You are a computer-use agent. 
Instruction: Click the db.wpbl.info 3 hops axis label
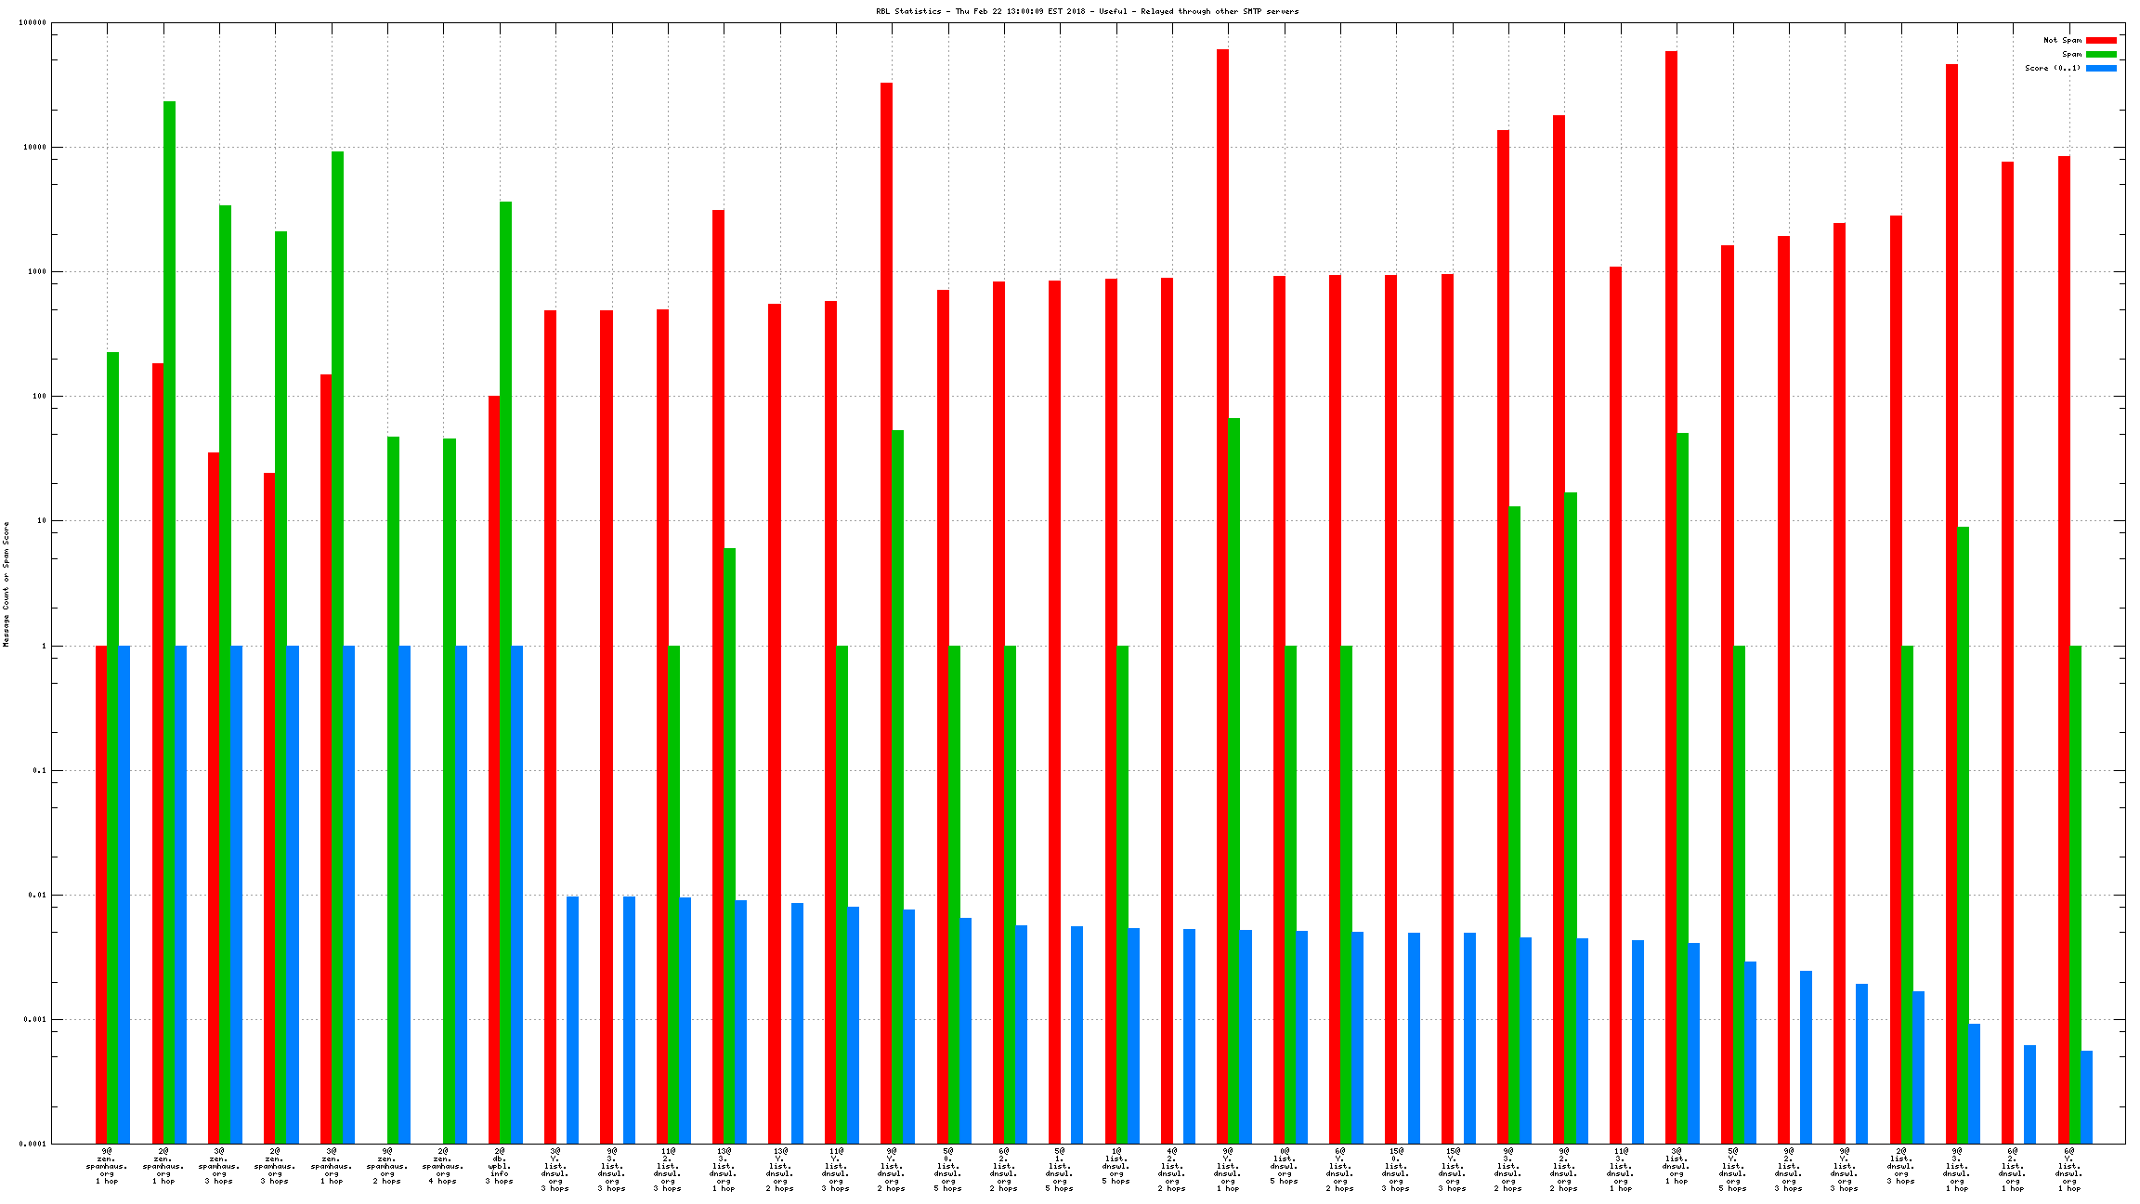499,1166
